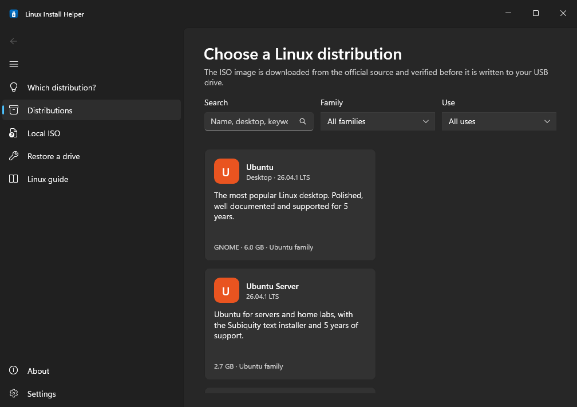Click 'GNOME · 6.0 GB · Ubuntu family' text
Image resolution: width=577 pixels, height=407 pixels.
[x=263, y=247]
